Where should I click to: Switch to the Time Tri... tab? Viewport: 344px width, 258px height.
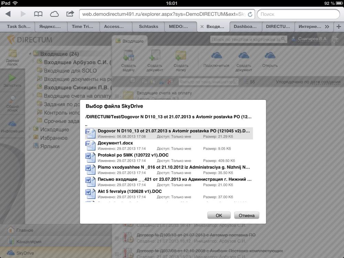click(83, 26)
